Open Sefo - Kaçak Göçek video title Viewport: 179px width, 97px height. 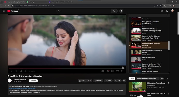pos(156,94)
